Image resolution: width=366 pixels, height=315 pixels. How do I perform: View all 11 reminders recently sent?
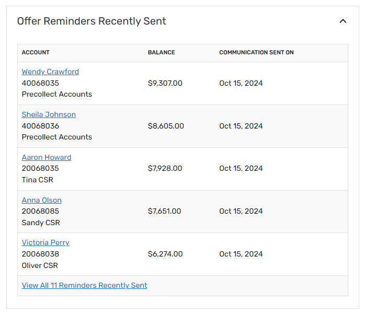coord(84,285)
